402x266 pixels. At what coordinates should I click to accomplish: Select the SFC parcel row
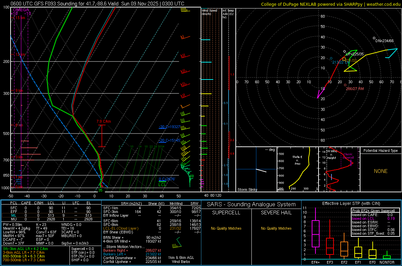click(51, 208)
